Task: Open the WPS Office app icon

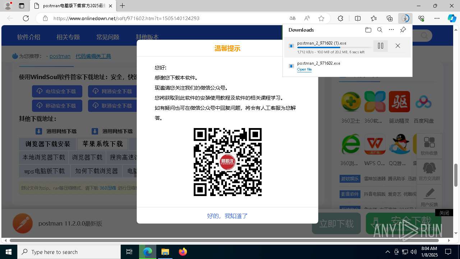Action: [x=375, y=145]
